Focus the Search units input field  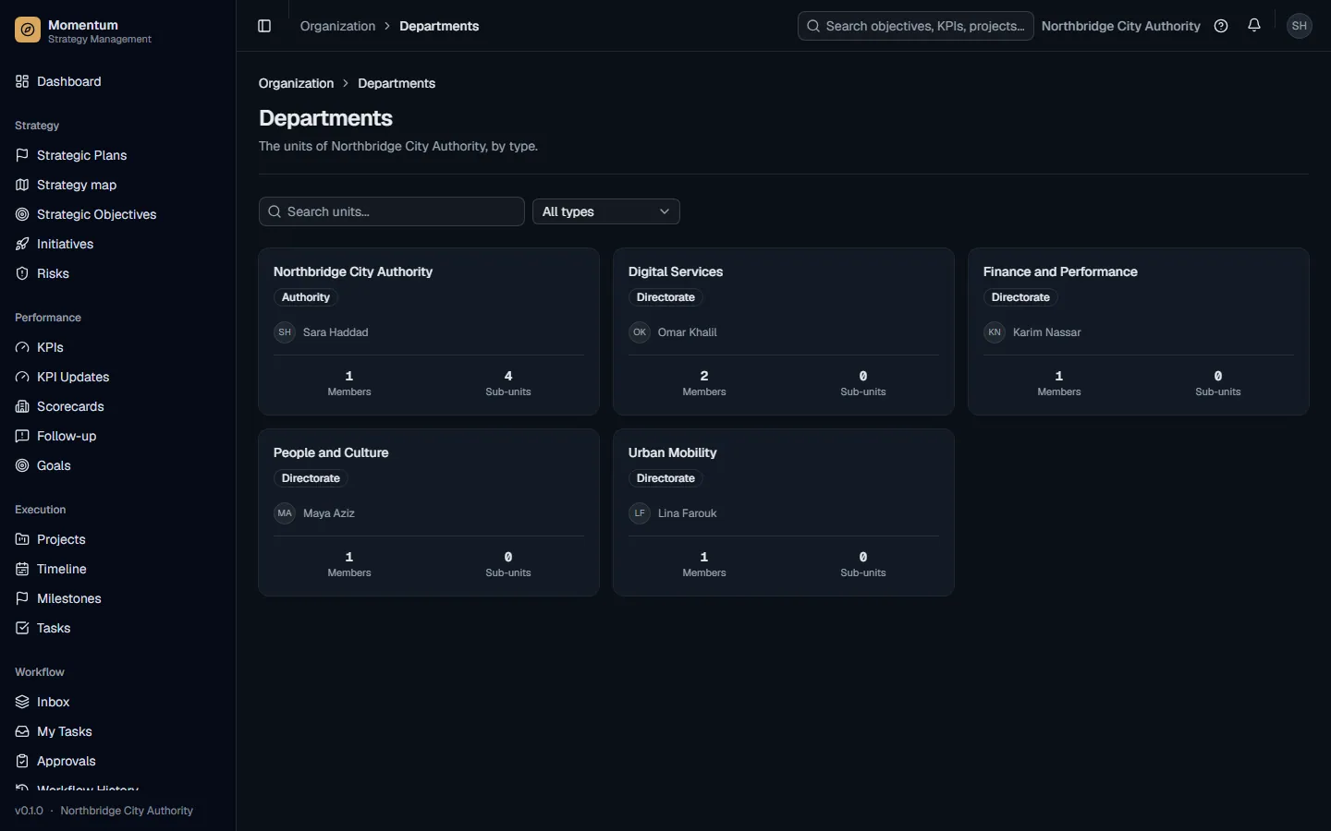pos(392,211)
